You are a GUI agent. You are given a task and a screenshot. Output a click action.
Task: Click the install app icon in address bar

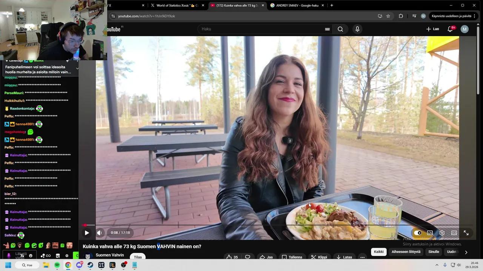[380, 16]
